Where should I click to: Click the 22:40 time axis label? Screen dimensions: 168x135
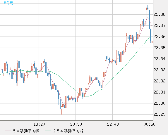pos(113,124)
